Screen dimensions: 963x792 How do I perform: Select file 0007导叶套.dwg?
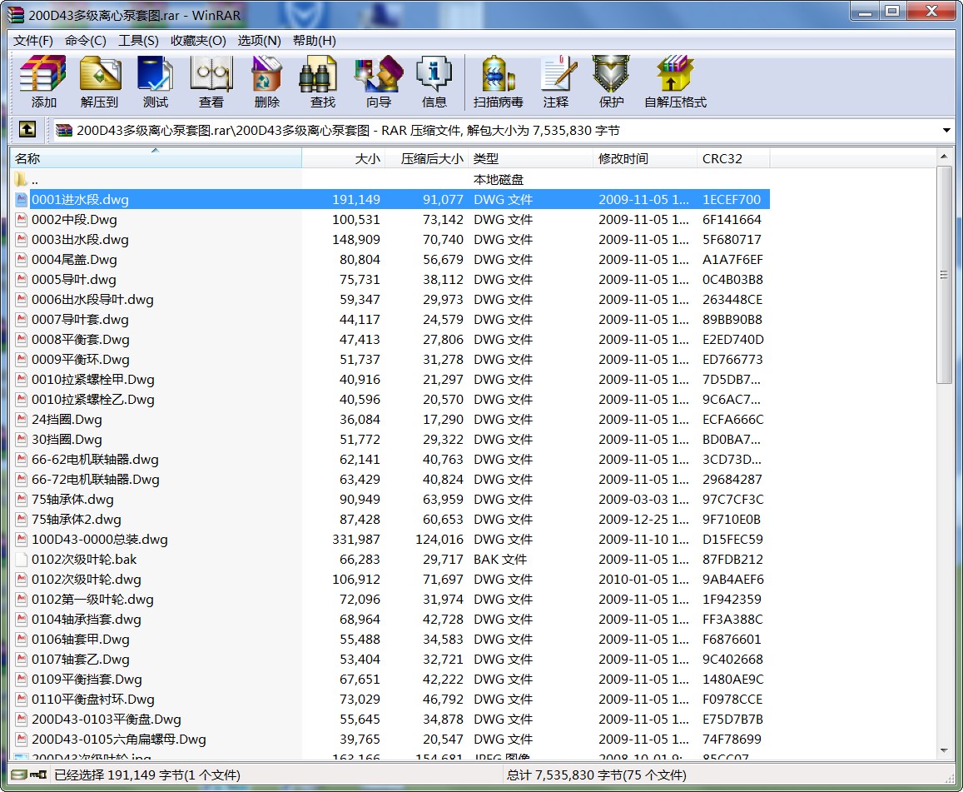[391, 320]
